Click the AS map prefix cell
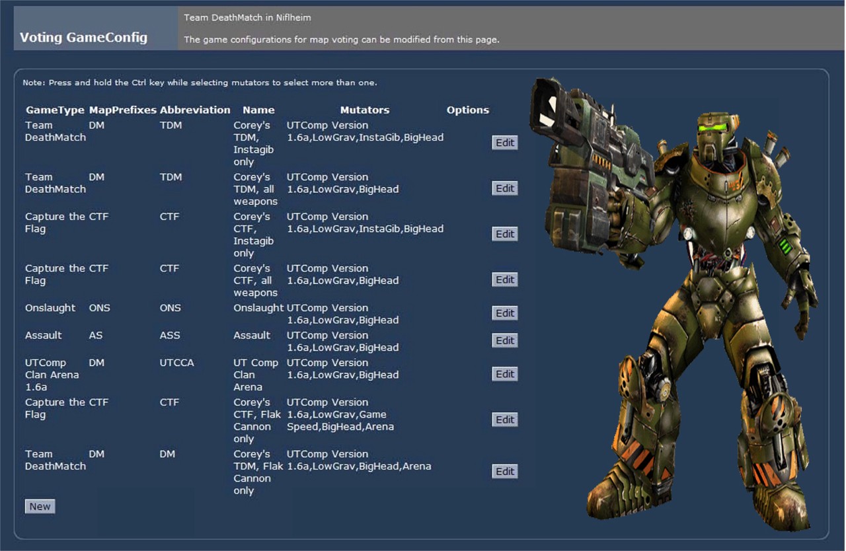 [96, 335]
